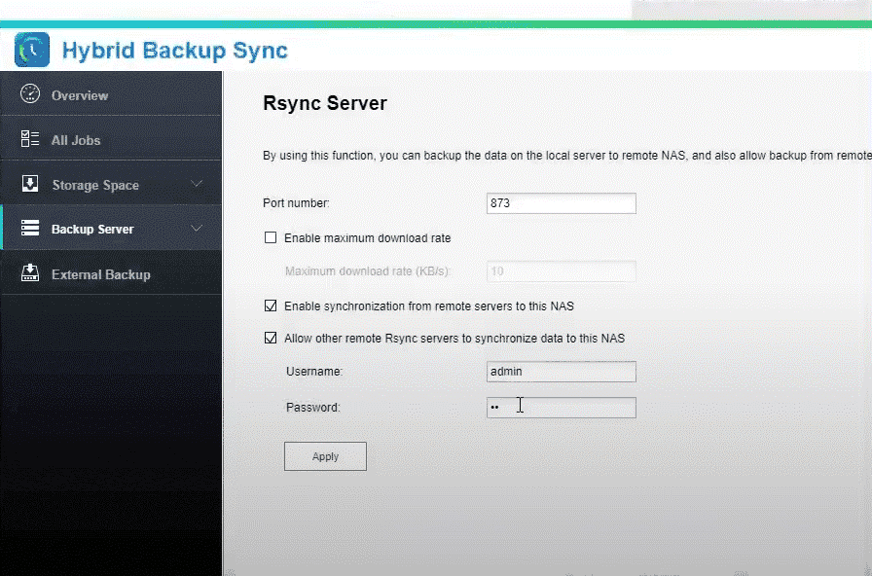Click the All Jobs checklist icon

(30, 140)
